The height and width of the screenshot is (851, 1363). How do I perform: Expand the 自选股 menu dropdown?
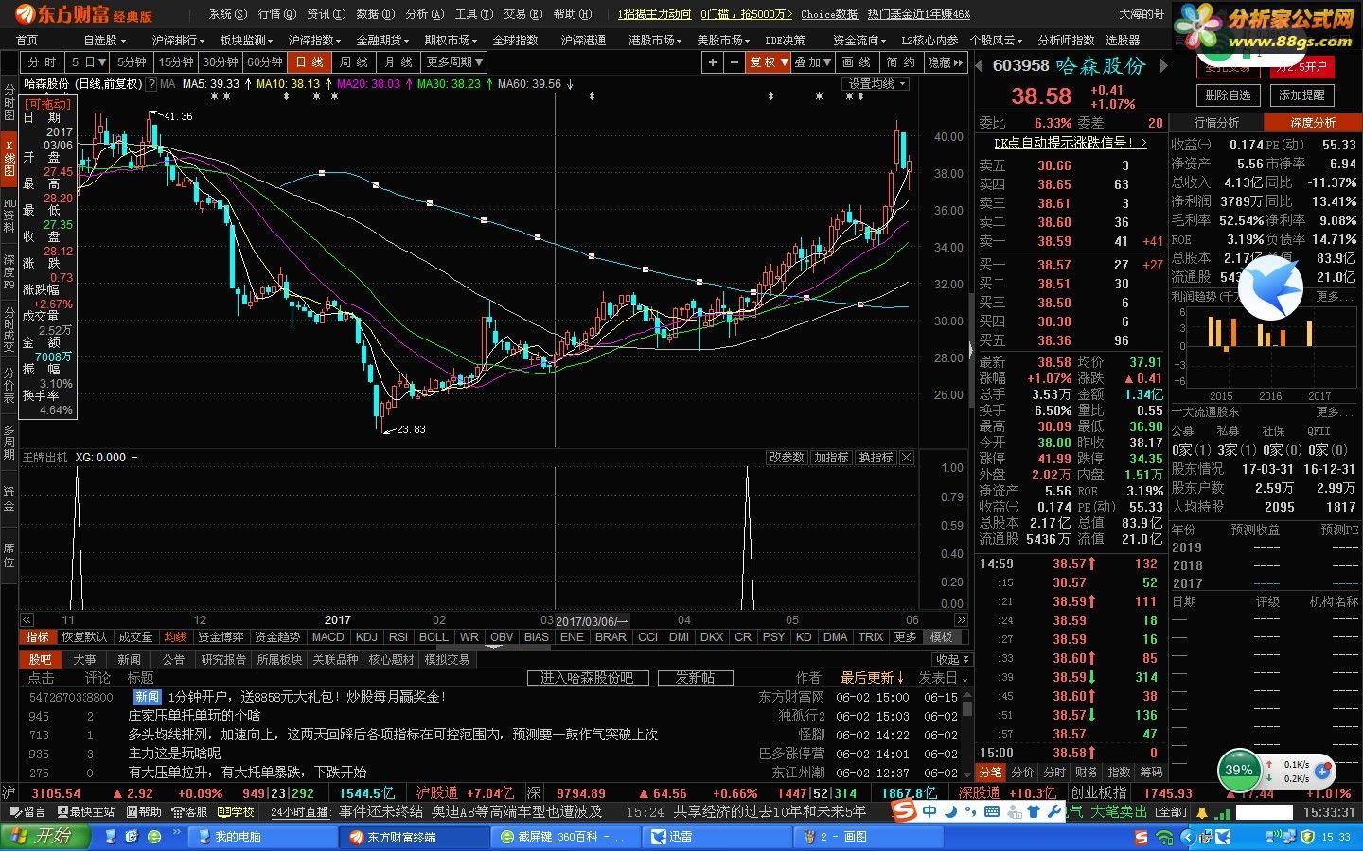click(x=104, y=41)
